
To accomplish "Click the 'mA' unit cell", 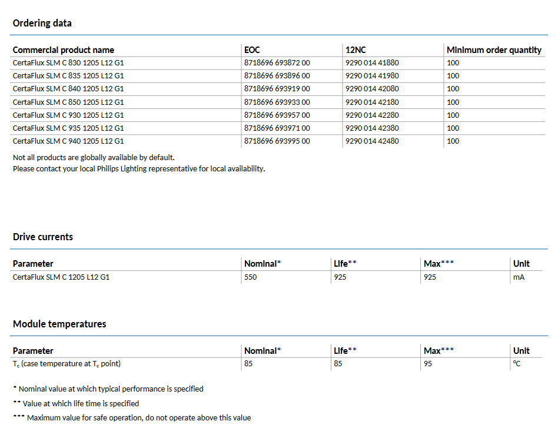I will coord(519,277).
